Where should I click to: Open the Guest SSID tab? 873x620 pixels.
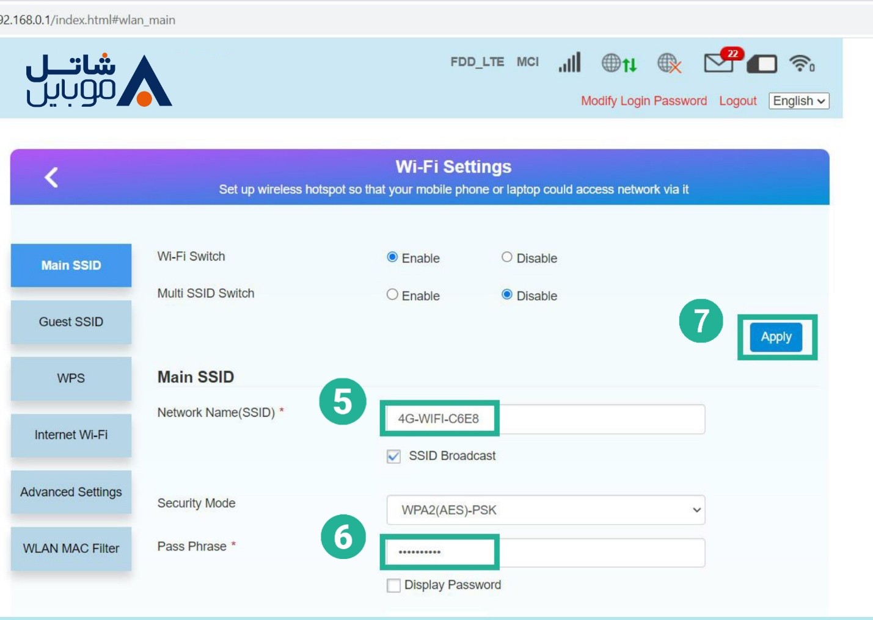71,322
